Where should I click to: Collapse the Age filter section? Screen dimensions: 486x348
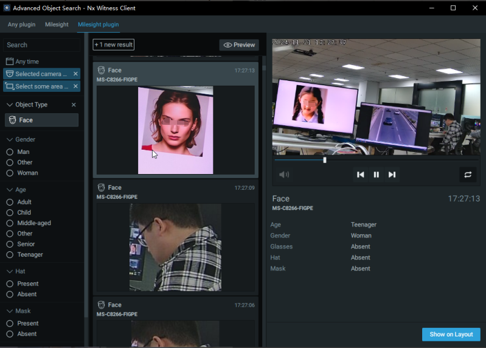pyautogui.click(x=10, y=190)
